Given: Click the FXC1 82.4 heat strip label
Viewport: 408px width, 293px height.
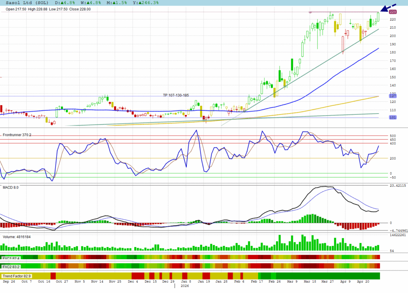Looking at the screenshot, I should click(11, 258).
